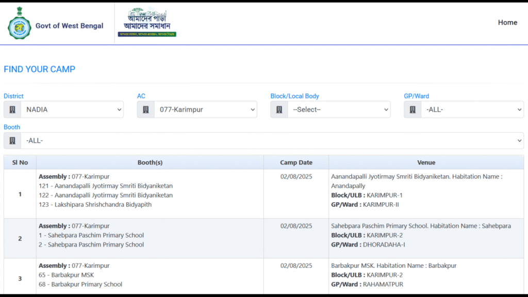Open the Block/Local Body --Select-- dropdown
This screenshot has height=297, width=528.
339,109
